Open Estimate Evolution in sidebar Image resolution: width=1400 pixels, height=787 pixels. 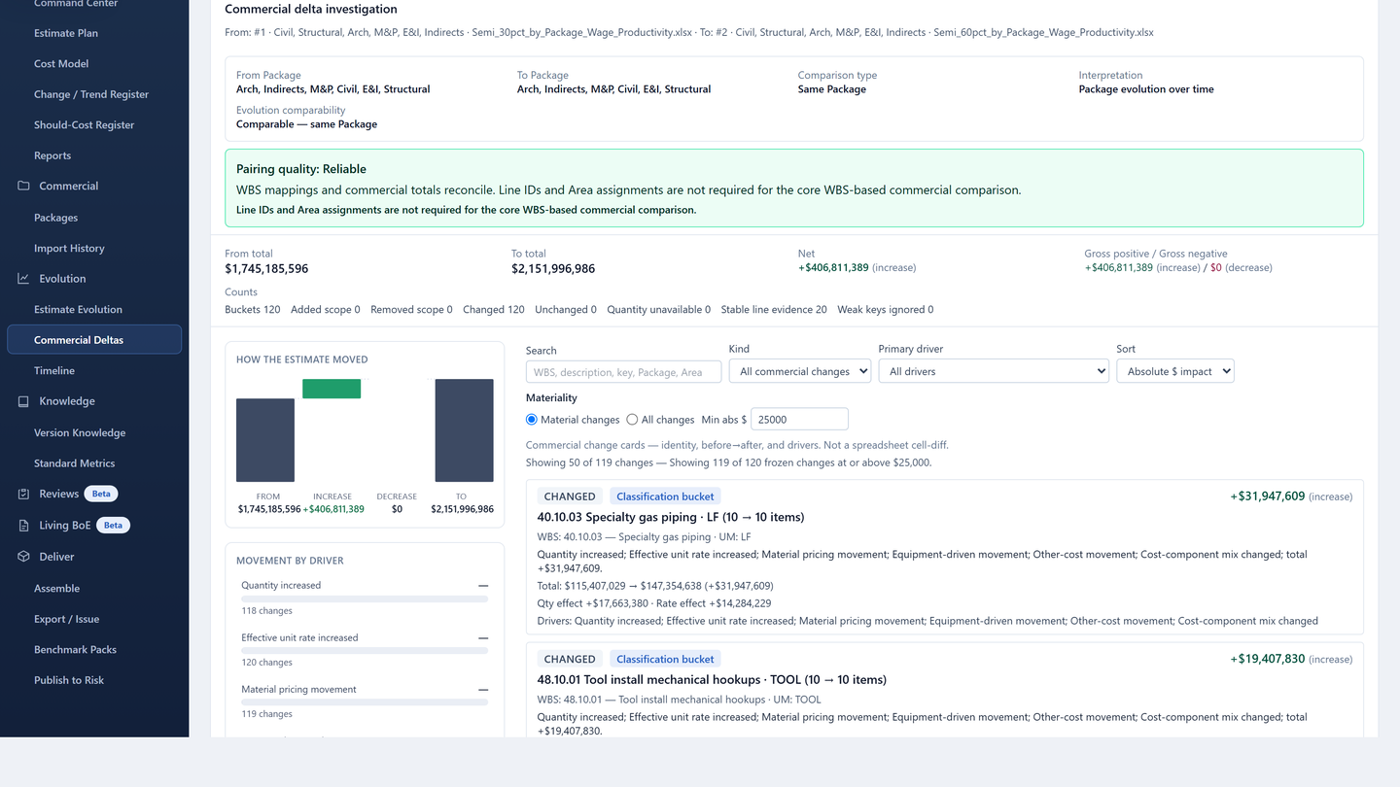pyautogui.click(x=78, y=310)
